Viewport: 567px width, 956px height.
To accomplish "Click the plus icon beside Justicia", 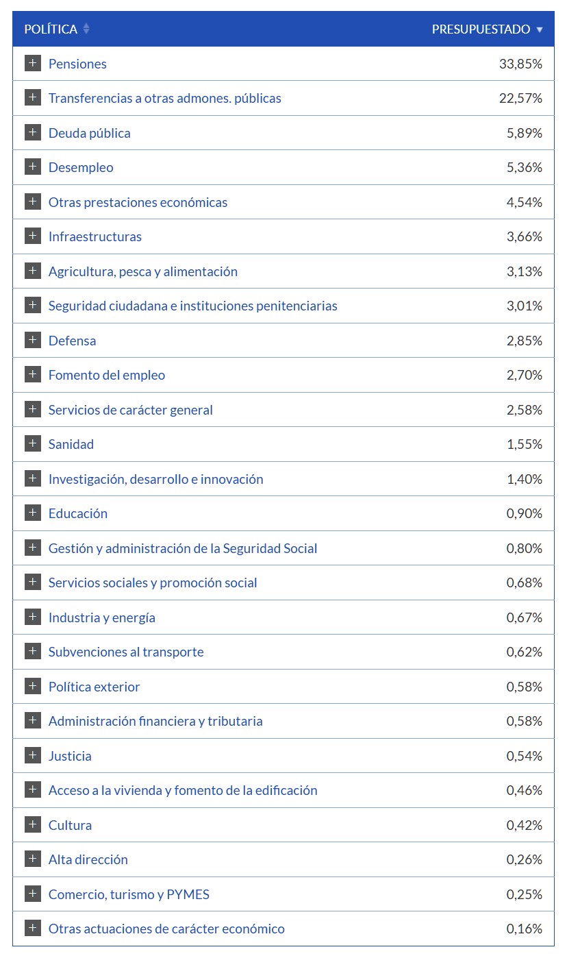I will tap(32, 756).
